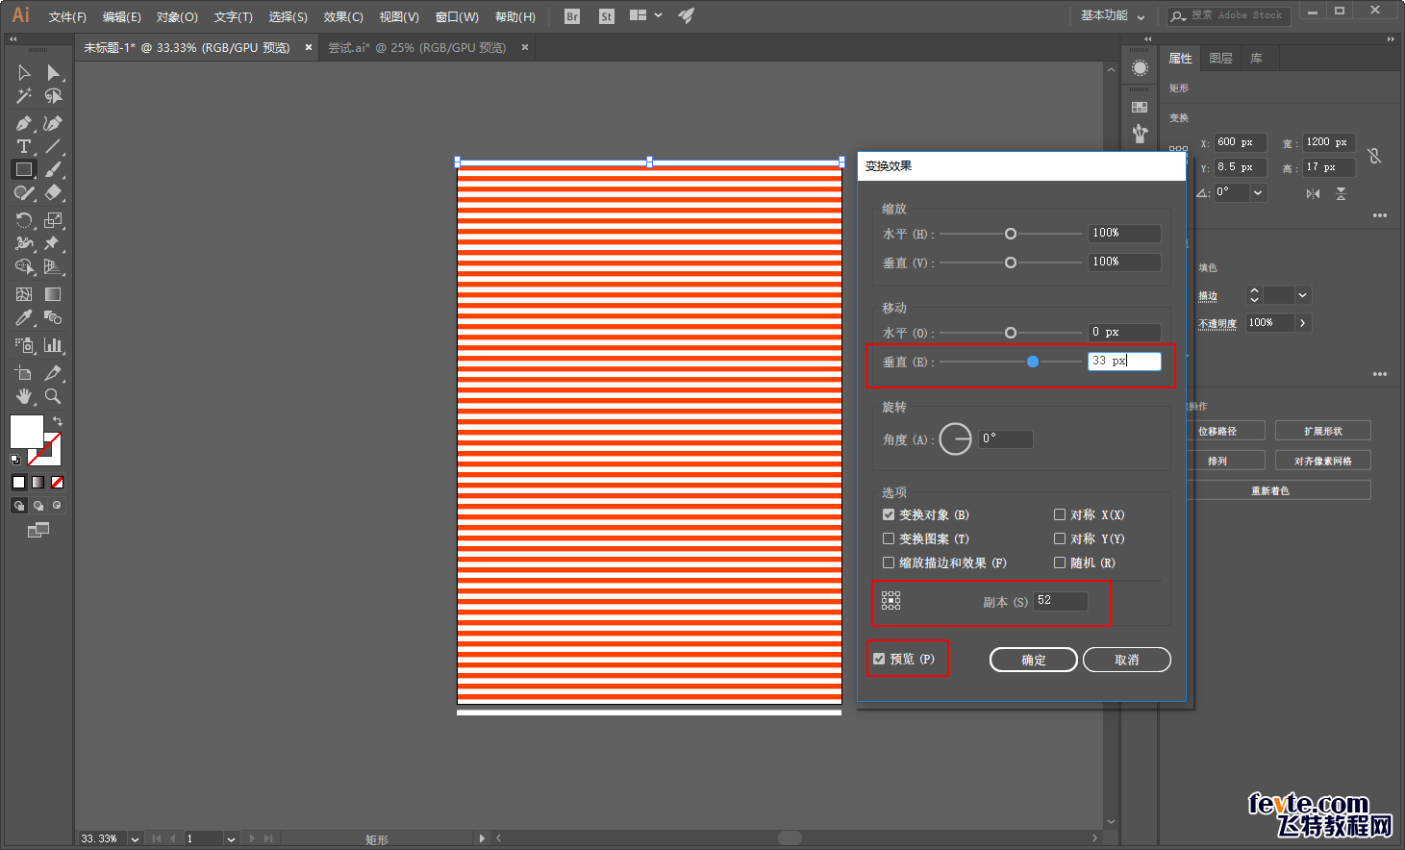Click the 垂直 (E) move slider handle

pos(1033,362)
